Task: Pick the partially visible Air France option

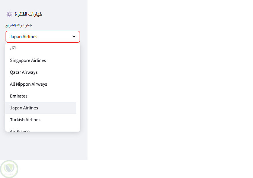Action: [20, 130]
